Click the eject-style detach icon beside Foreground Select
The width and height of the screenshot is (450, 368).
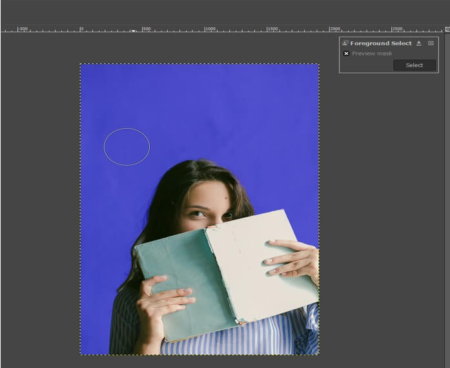419,43
